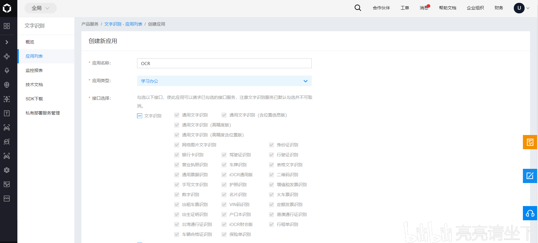This screenshot has height=243, width=538.
Task: Click the 文字识别 - 应用列表 breadcrumb link
Action: [x=123, y=24]
